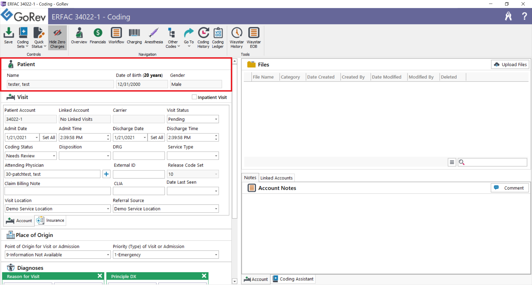Screen dimensions: 532x285
Task: Select the Account tab under Visit
Action: click(19, 221)
